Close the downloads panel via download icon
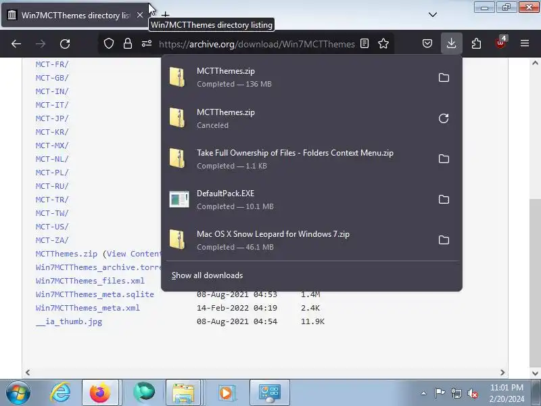 tap(451, 43)
